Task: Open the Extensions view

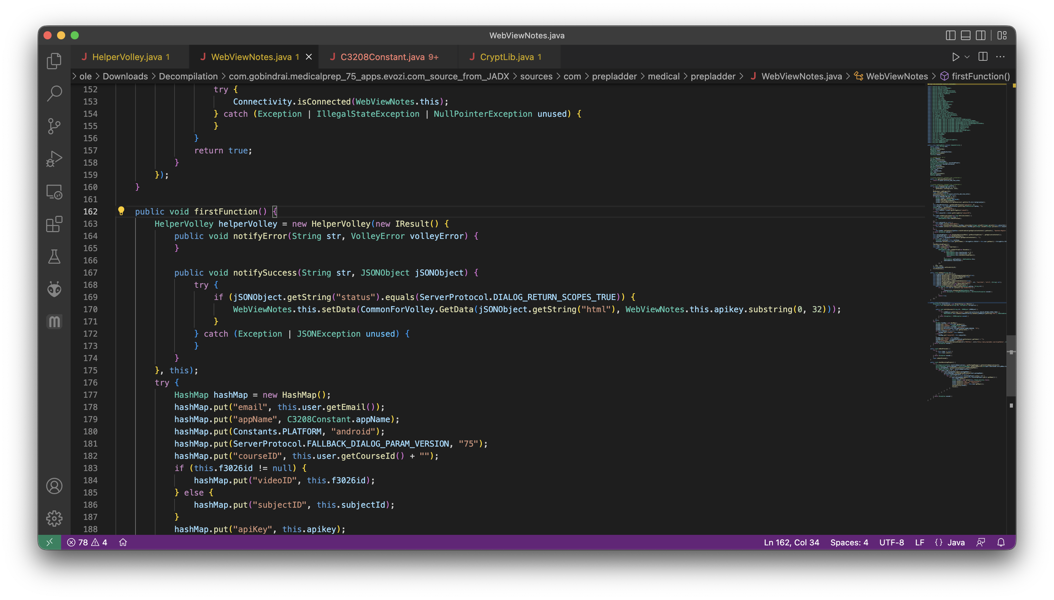Action: click(54, 224)
